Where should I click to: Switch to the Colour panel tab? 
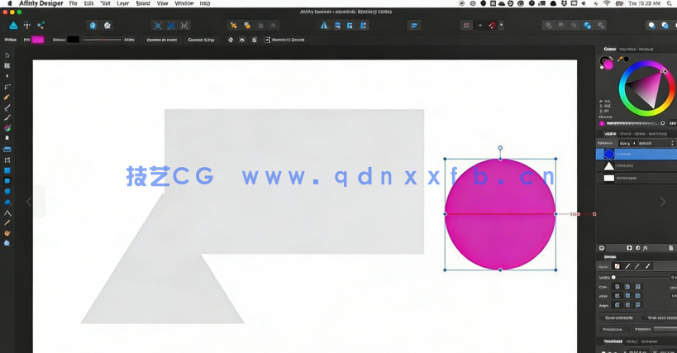coord(610,50)
